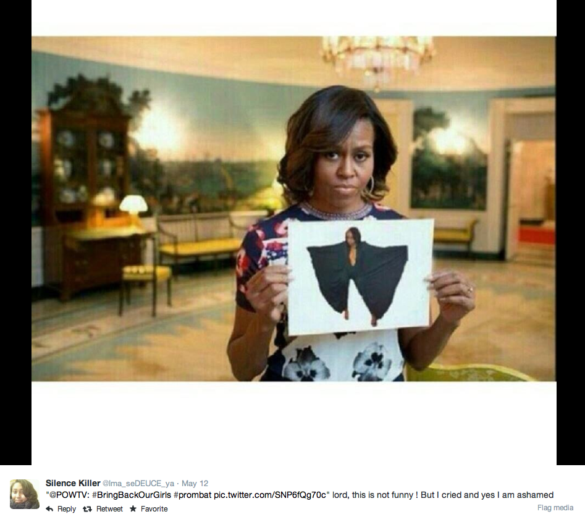This screenshot has height=522, width=585.
Task: Select the Retweet text label
Action: pyautogui.click(x=109, y=509)
